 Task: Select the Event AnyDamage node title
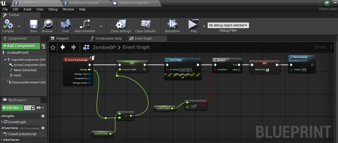click(78, 60)
